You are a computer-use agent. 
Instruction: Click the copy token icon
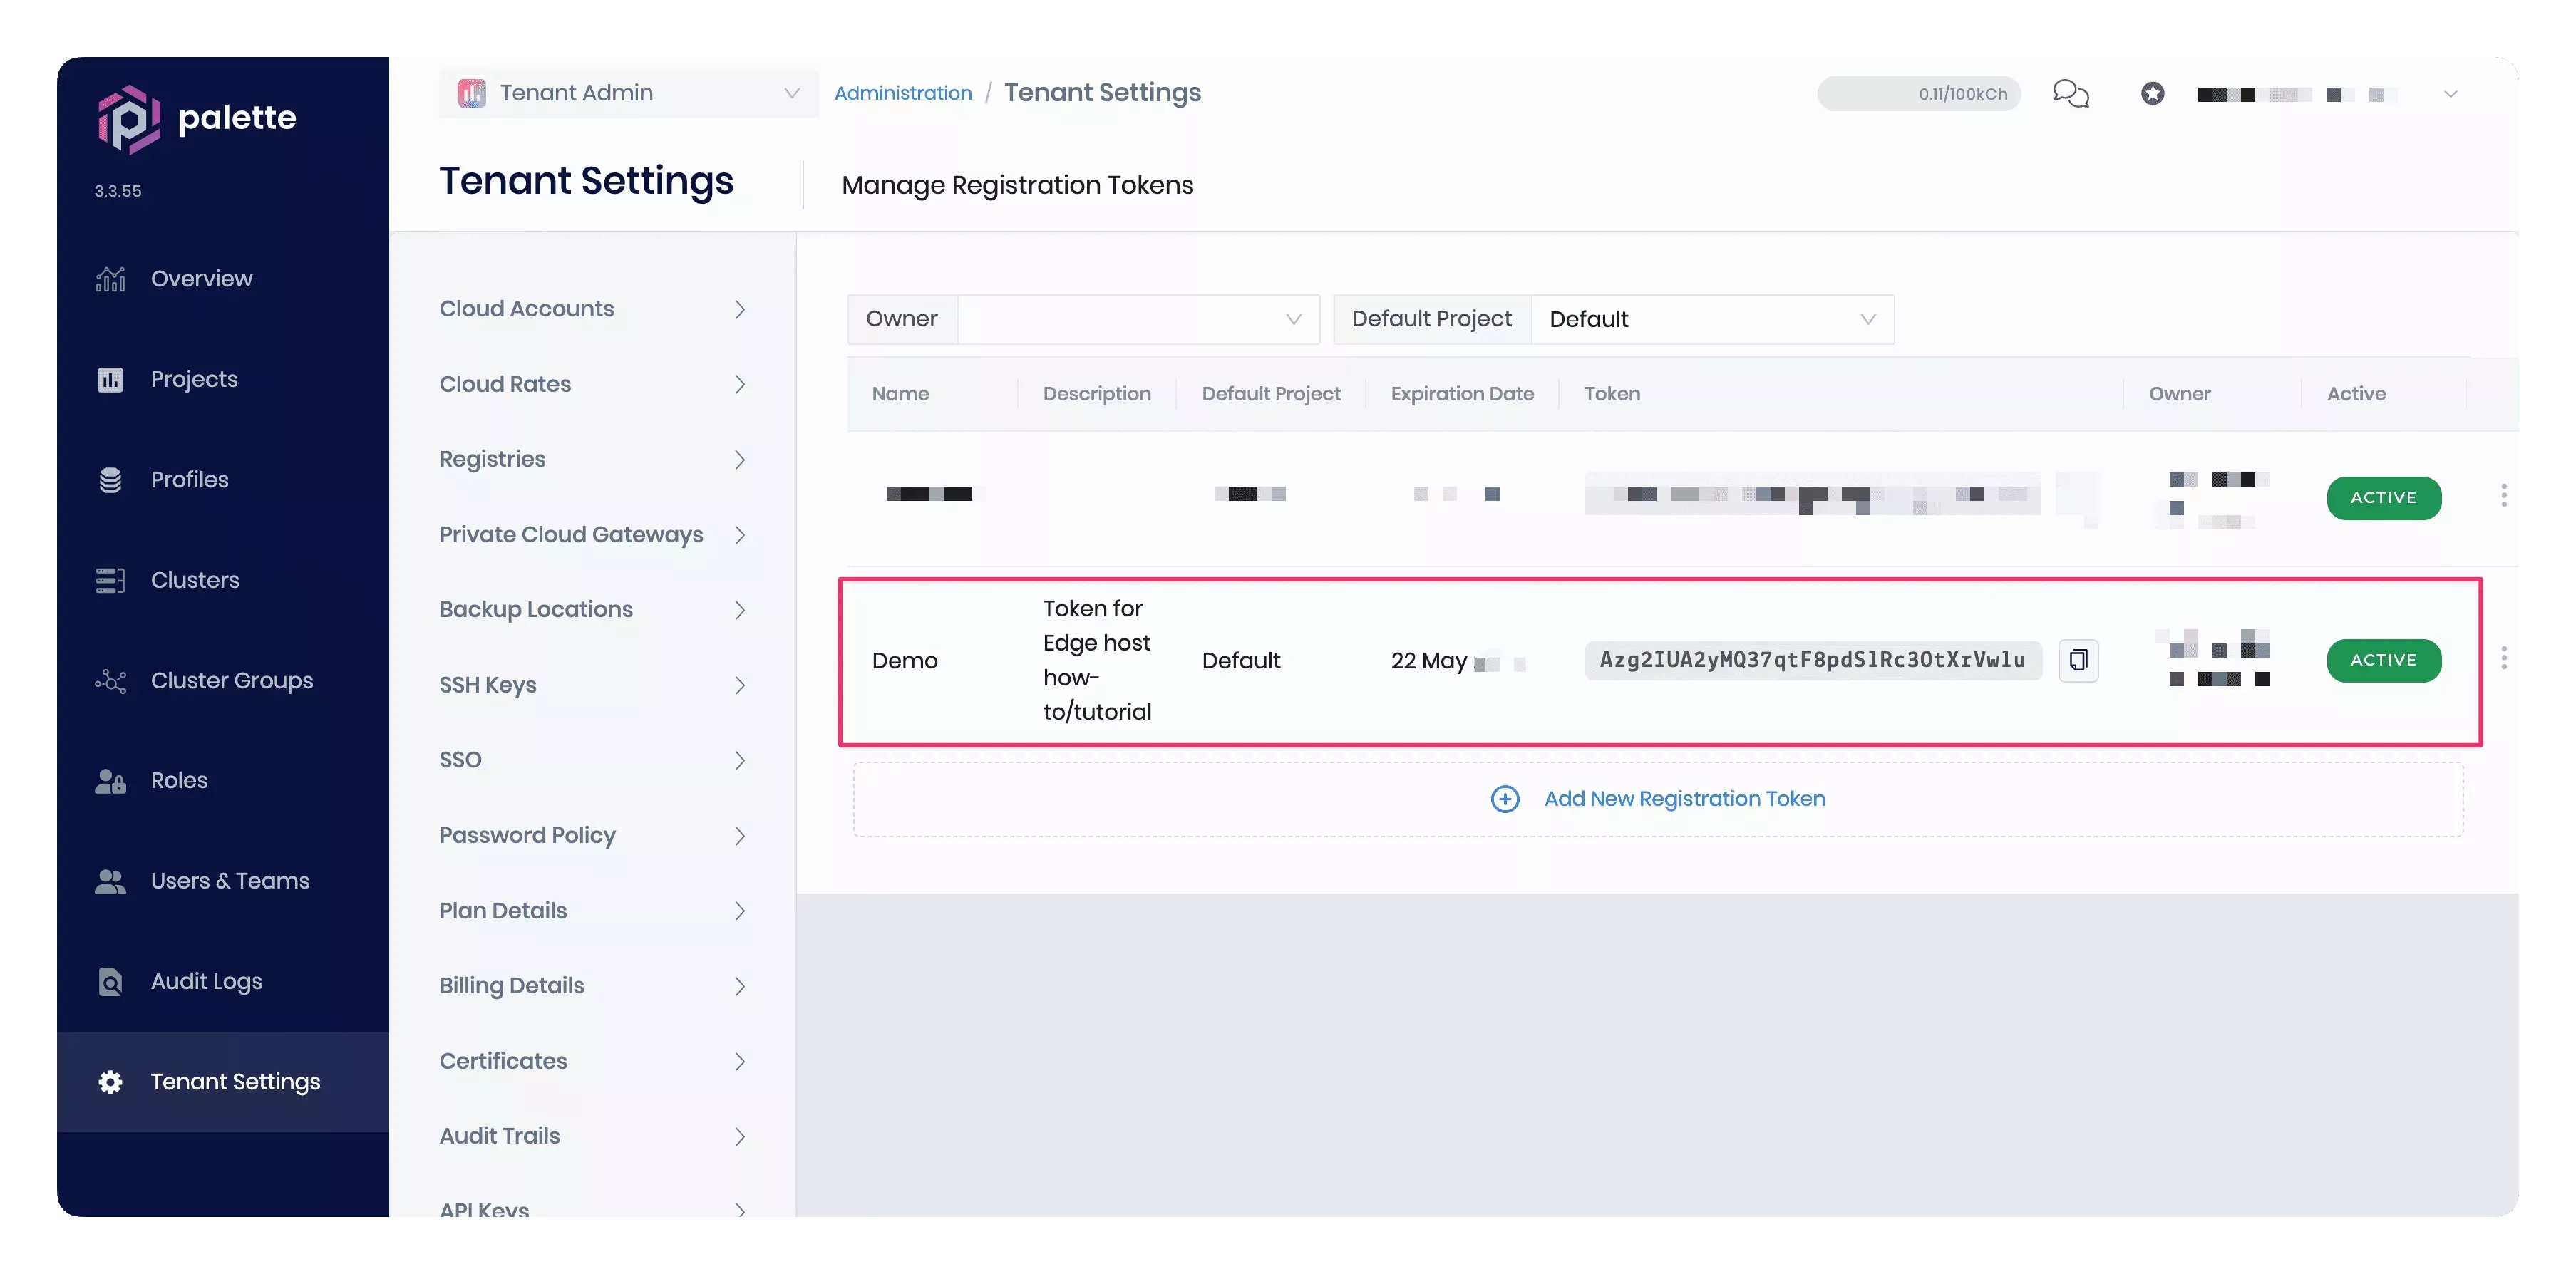coord(2078,660)
